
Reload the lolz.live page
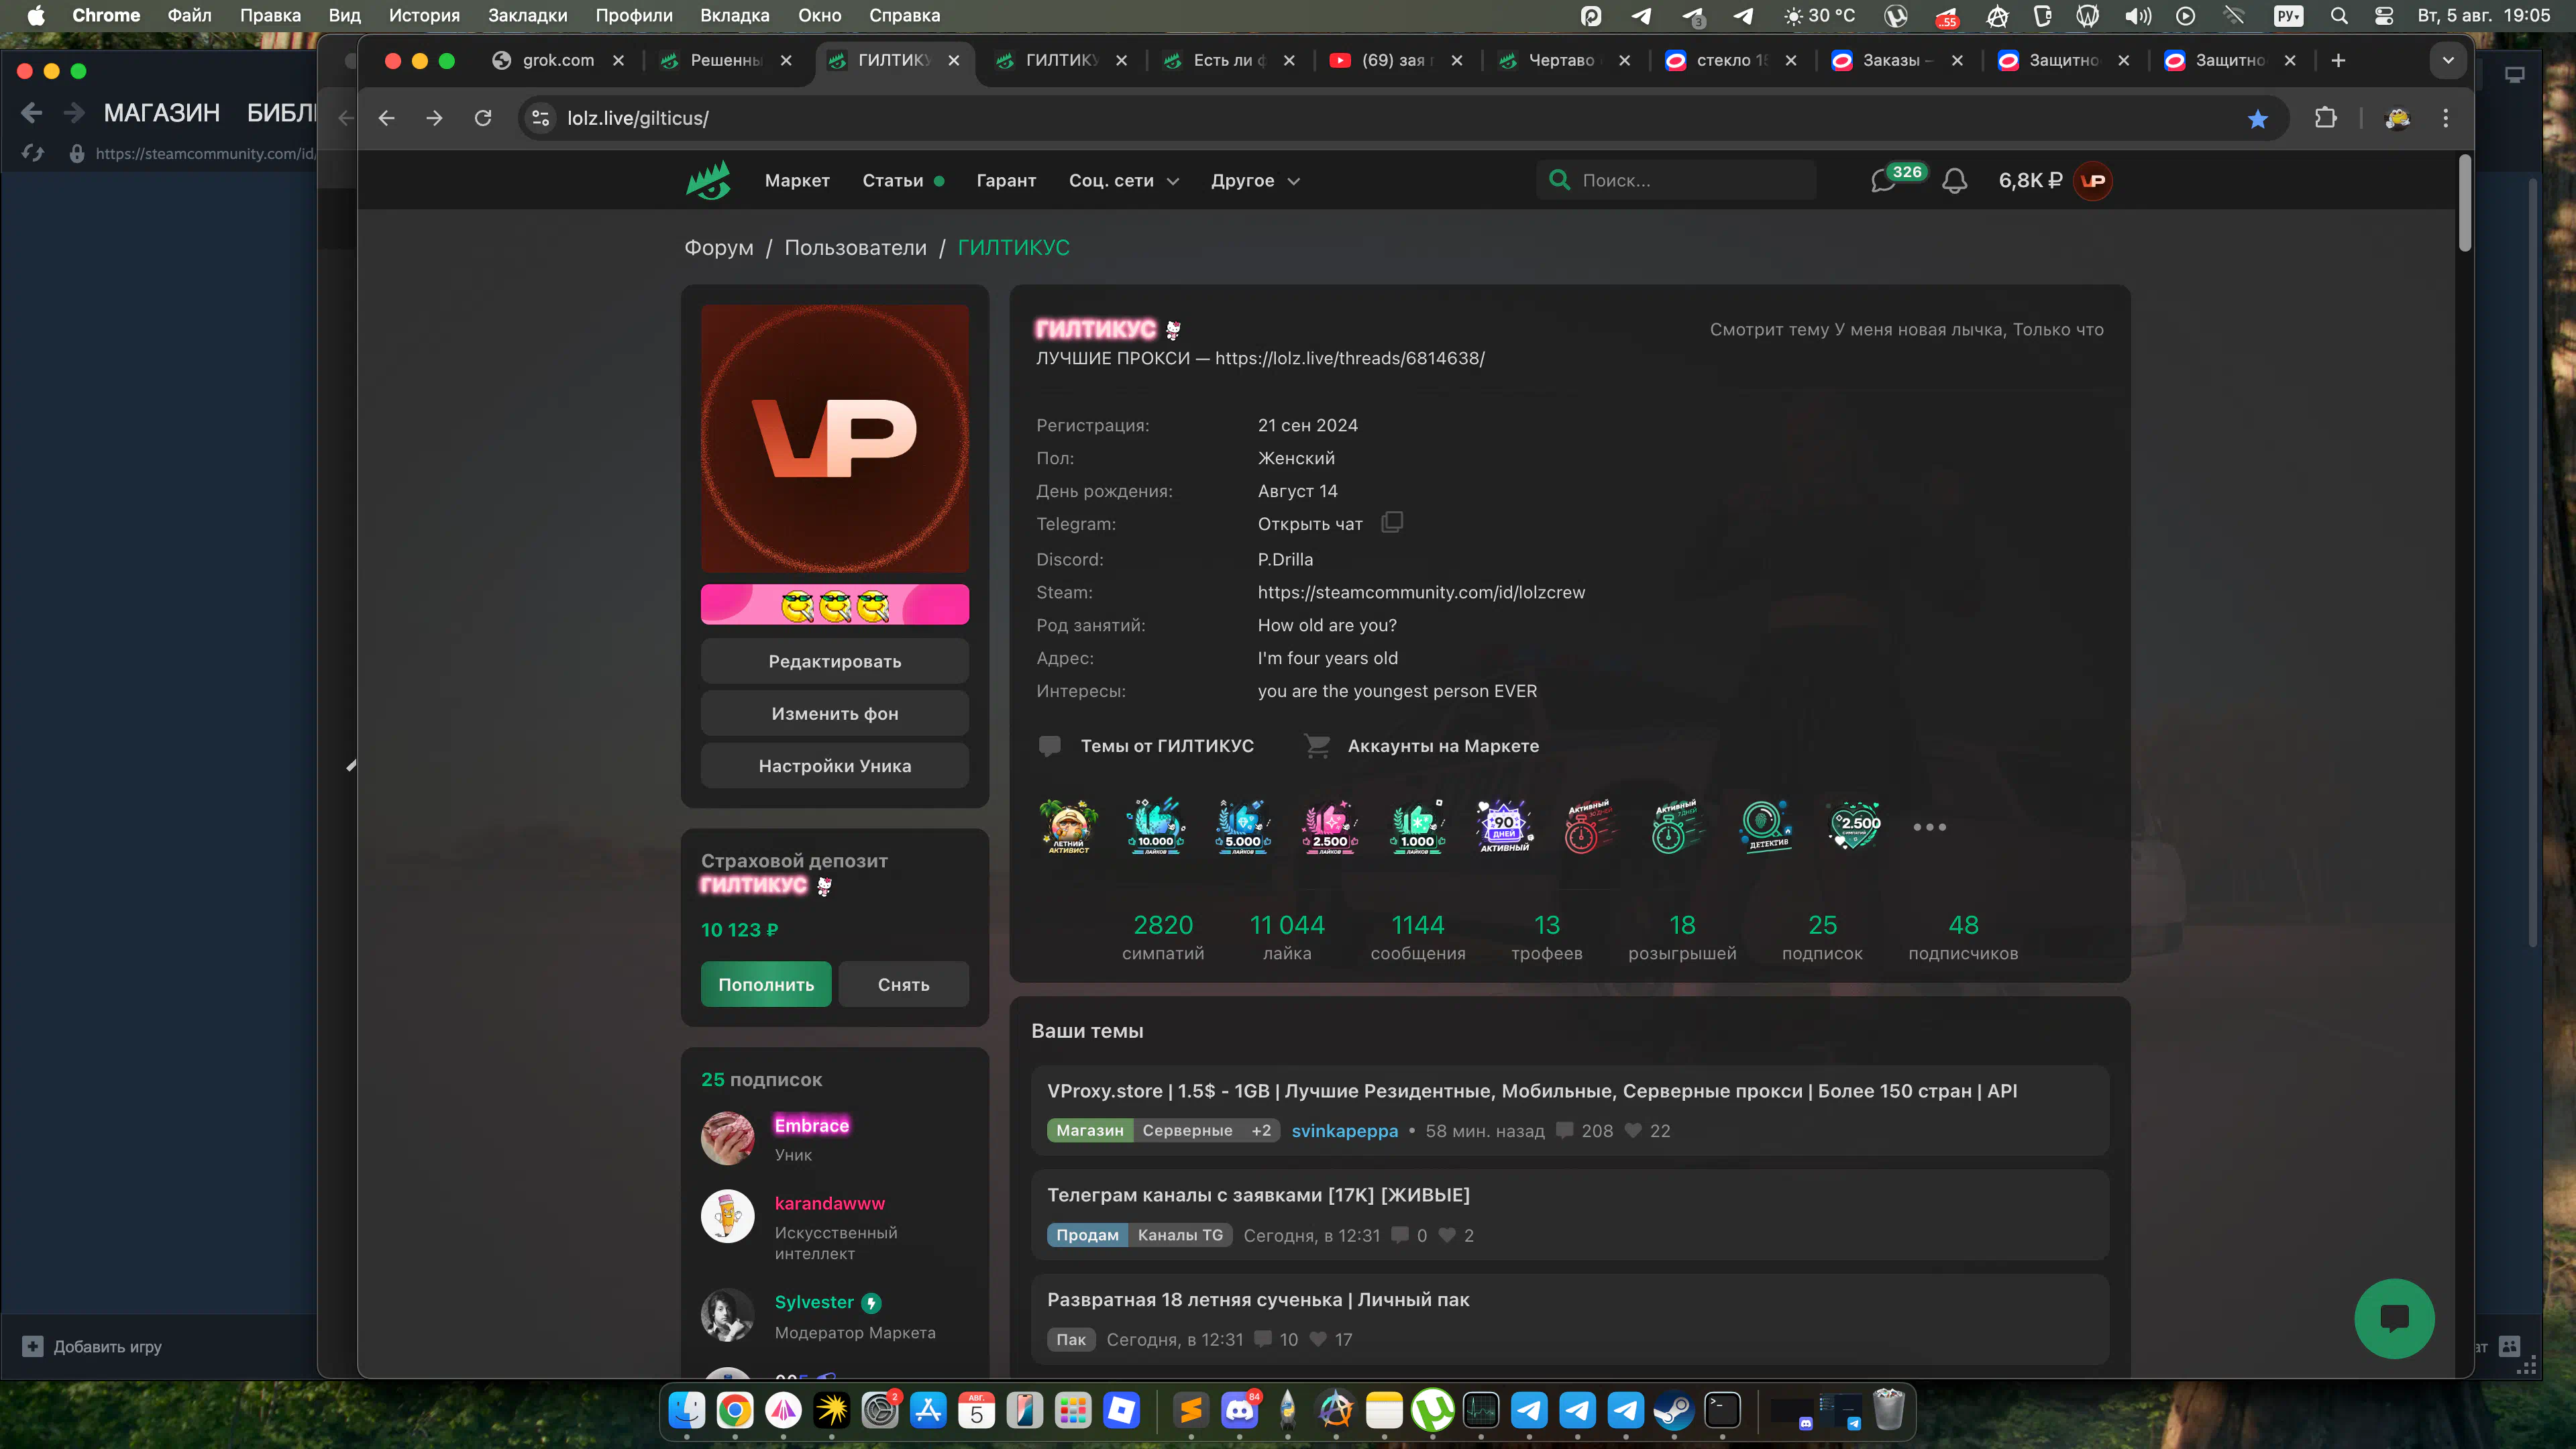[x=483, y=118]
